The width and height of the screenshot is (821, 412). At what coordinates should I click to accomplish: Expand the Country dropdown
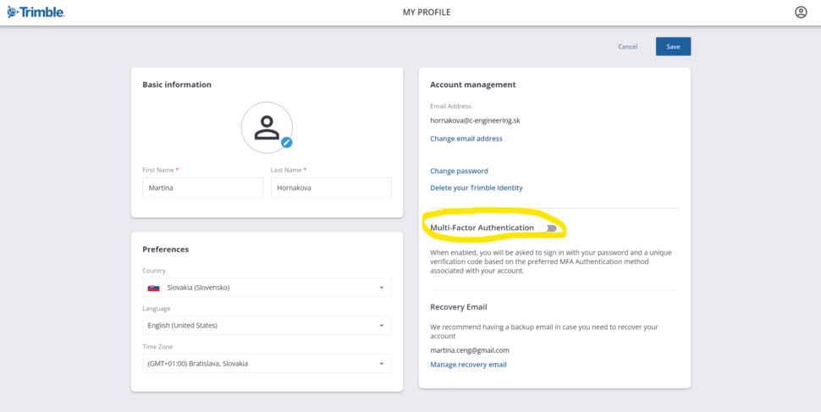coord(267,288)
